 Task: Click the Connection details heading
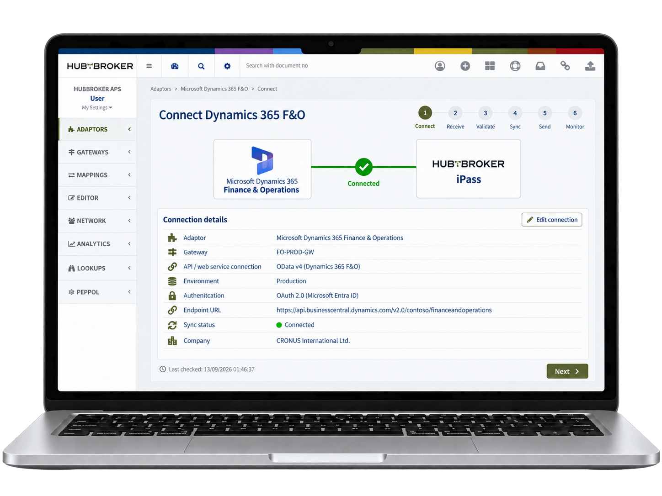195,220
